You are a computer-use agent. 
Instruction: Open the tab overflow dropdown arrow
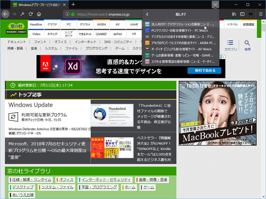(x=215, y=4)
